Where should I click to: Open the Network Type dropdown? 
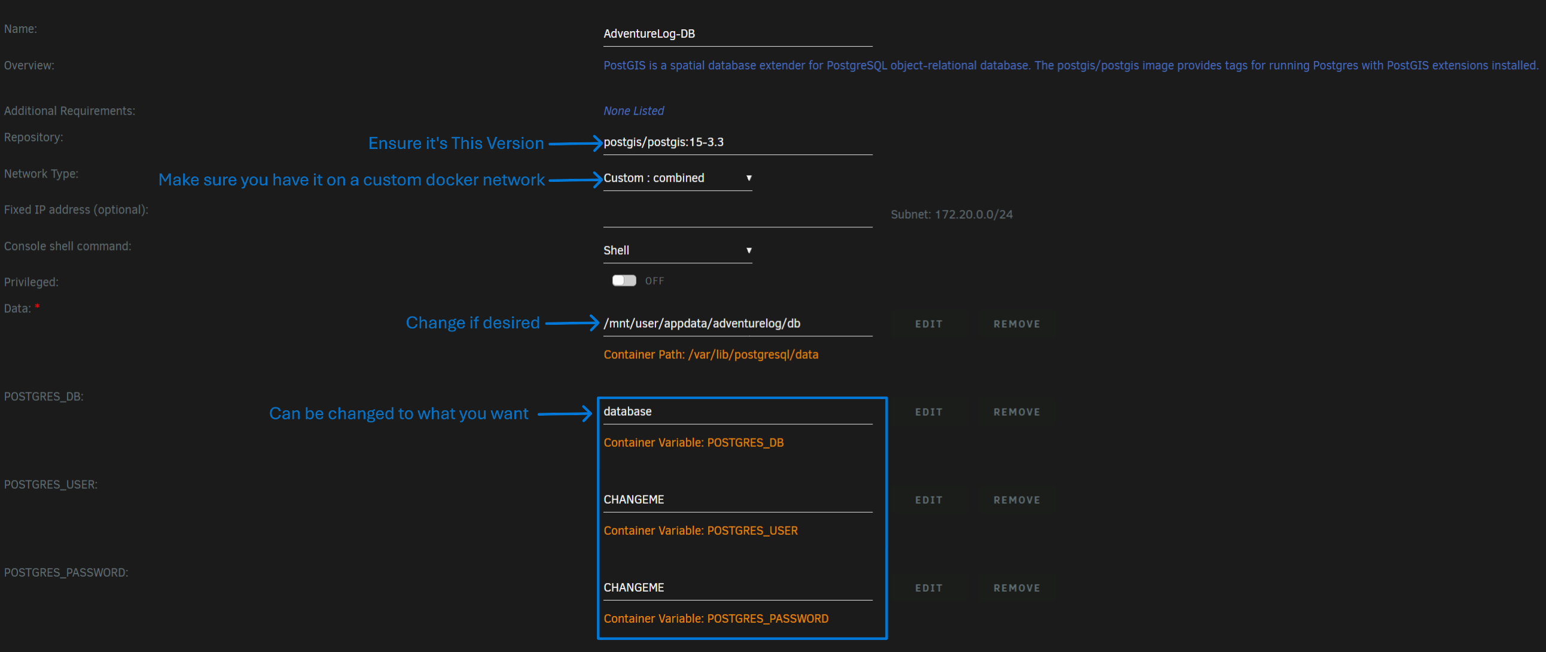coord(677,178)
